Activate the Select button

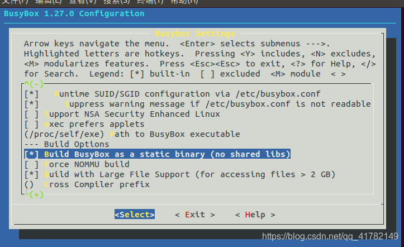click(135, 214)
